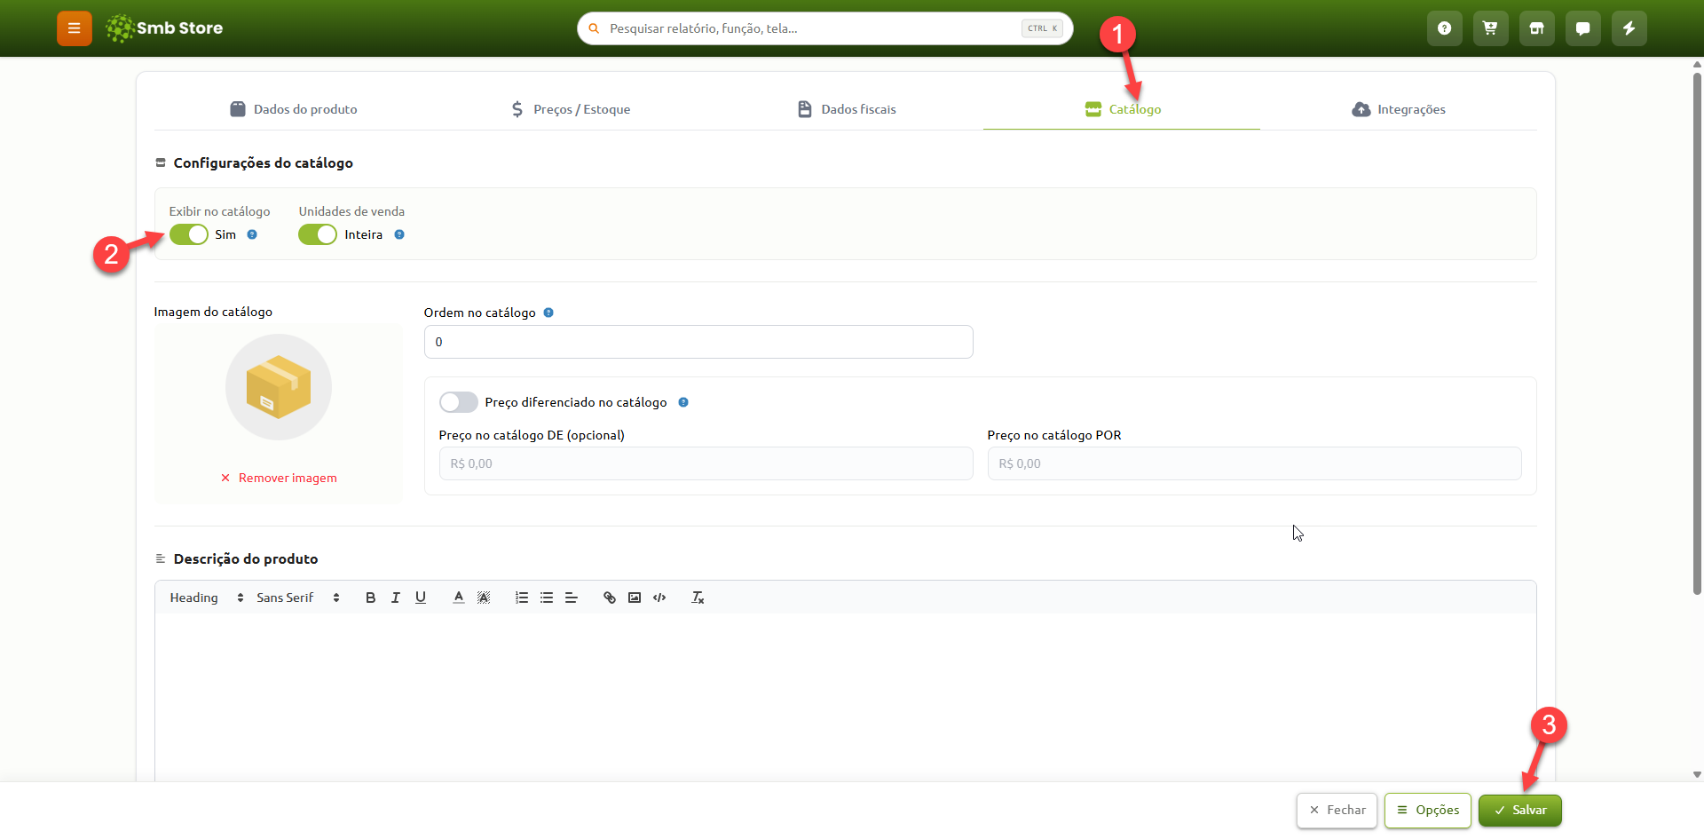Click the info icon beside Ordem no catálogo
Viewport: 1704px width, 839px height.
tap(548, 313)
